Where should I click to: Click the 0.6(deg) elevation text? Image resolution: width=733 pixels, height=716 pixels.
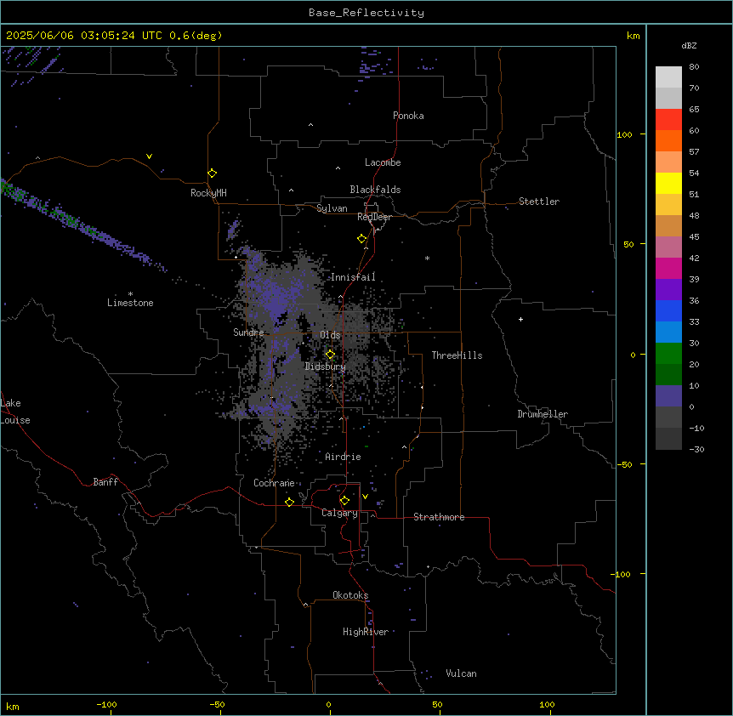coord(196,36)
